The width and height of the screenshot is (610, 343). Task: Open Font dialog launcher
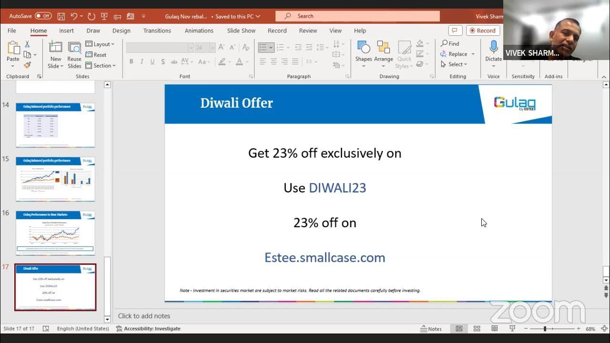251,76
